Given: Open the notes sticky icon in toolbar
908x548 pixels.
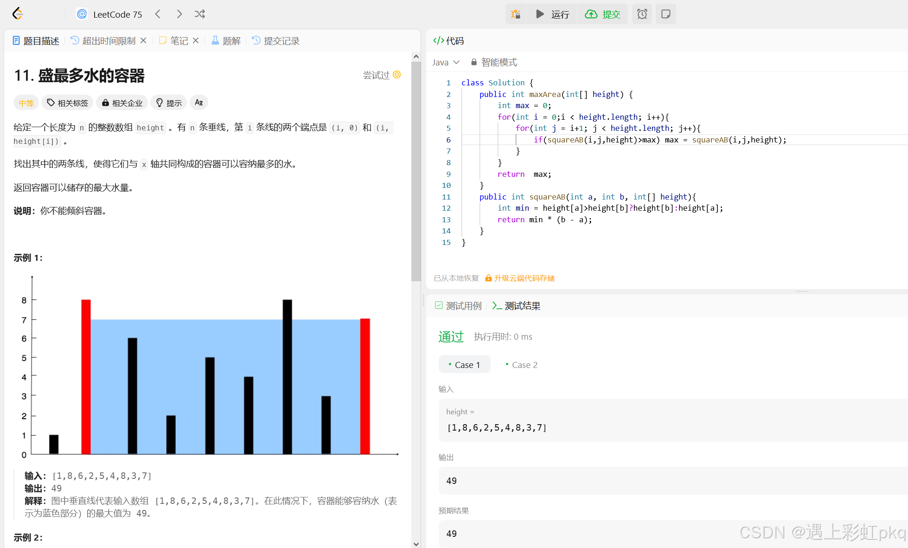Looking at the screenshot, I should pos(665,14).
